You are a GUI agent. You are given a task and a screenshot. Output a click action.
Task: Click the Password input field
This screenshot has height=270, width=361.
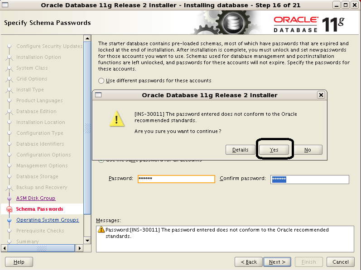click(x=176, y=179)
